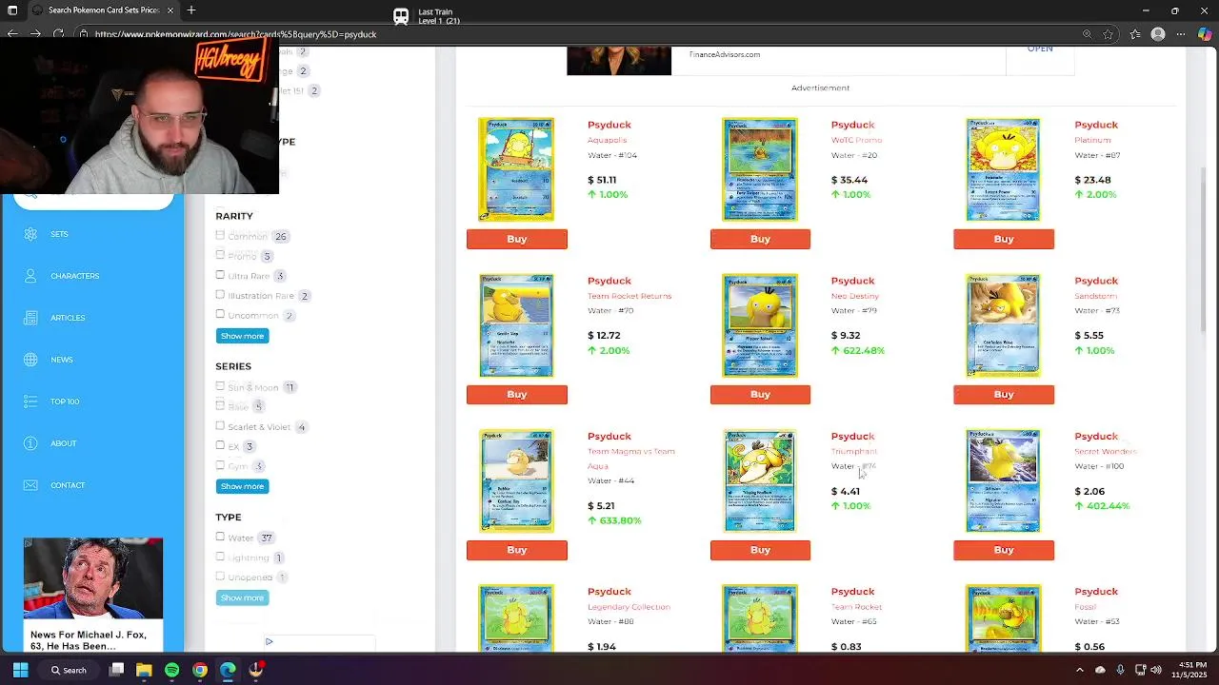Buy the Aquapolis Psyduck card
Viewport: 1219px width, 685px height.
click(517, 239)
